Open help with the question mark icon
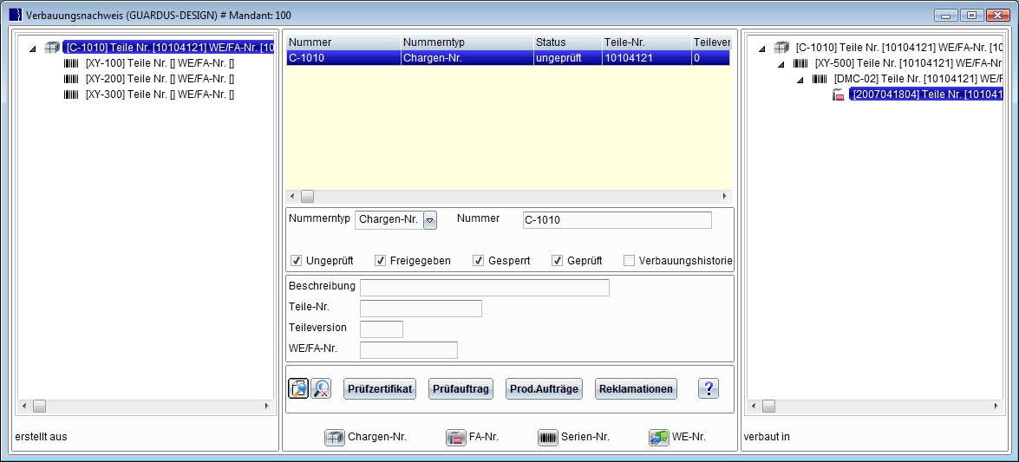1019x462 pixels. [709, 389]
